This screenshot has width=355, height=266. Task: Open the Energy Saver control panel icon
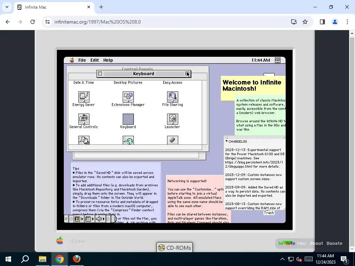pos(84,97)
